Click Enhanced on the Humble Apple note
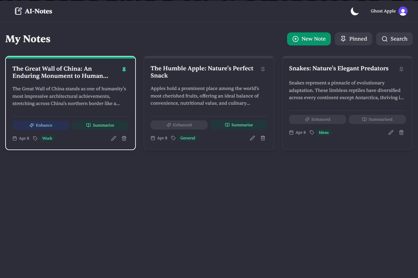This screenshot has height=278, width=418. click(x=179, y=125)
